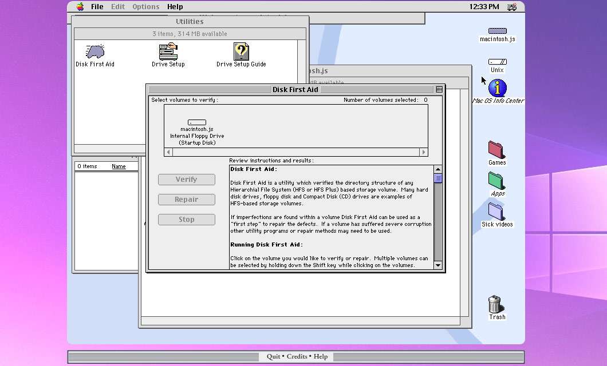This screenshot has height=366, width=607.
Task: Open the Apple menu
Action: [x=80, y=7]
